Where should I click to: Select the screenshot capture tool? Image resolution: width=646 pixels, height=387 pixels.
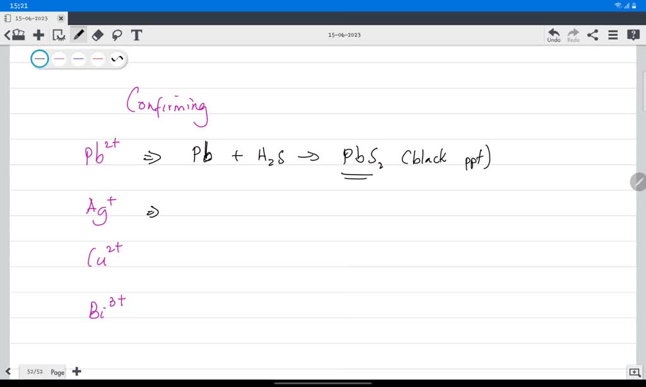pos(58,35)
